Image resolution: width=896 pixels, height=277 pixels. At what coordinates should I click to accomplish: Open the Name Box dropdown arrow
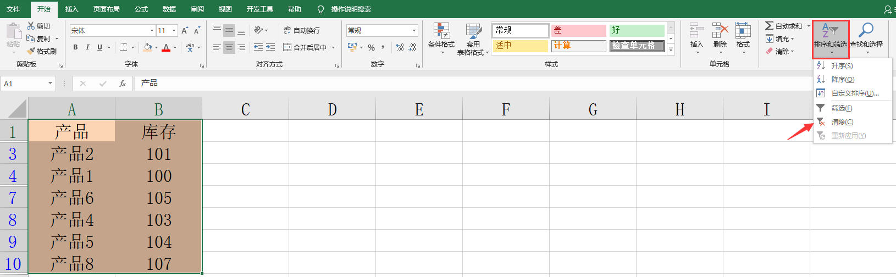point(50,84)
